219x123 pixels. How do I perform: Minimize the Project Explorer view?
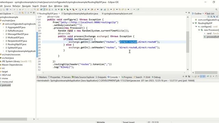pyautogui.click(x=31, y=13)
